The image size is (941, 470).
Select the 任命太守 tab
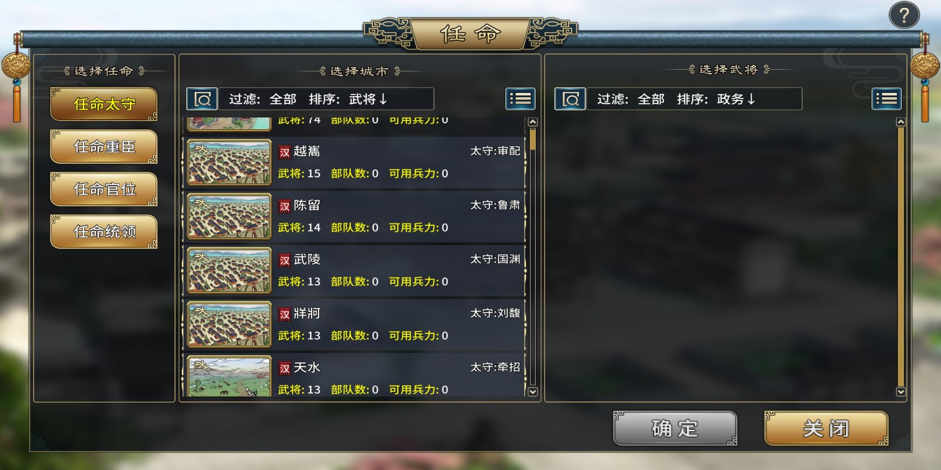(104, 104)
